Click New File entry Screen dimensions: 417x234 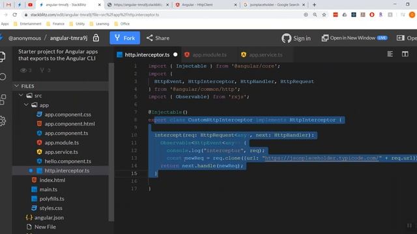45,227
